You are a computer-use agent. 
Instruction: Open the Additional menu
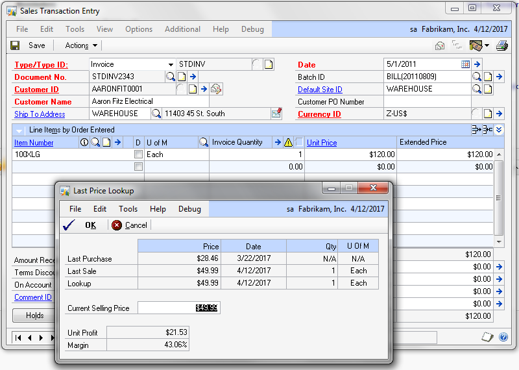(182, 29)
